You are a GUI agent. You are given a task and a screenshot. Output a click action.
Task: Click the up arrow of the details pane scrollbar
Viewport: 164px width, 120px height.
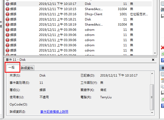pyautogui.click(x=152, y=73)
